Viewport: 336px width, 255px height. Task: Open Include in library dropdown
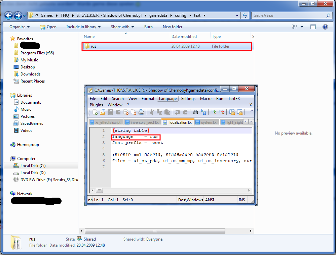83,27
